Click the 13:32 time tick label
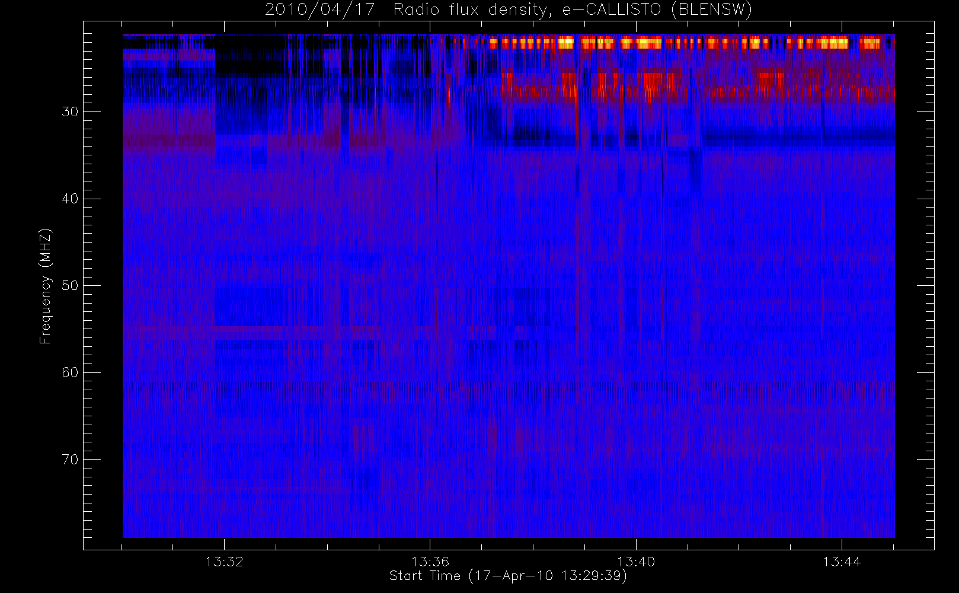 pos(225,562)
